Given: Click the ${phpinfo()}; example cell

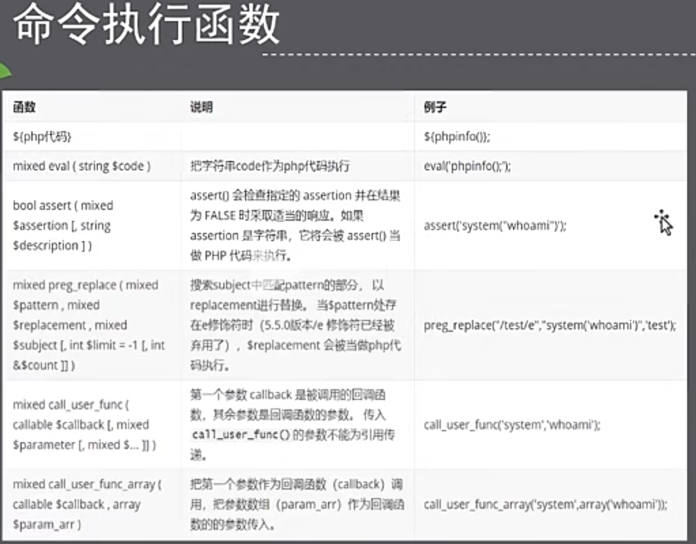Looking at the screenshot, I should tap(457, 137).
